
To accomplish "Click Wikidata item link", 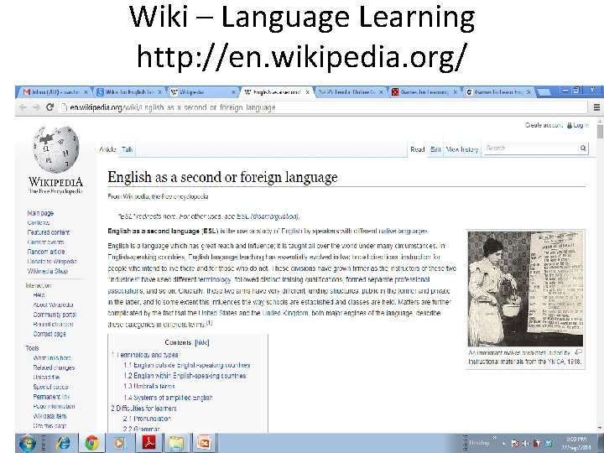I will 49,416.
